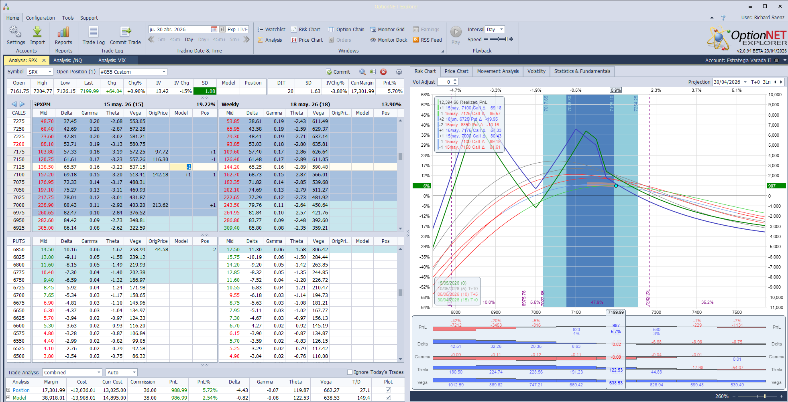788x402 pixels.
Task: Click the layout icon next to the magnifier
Action: [373, 72]
